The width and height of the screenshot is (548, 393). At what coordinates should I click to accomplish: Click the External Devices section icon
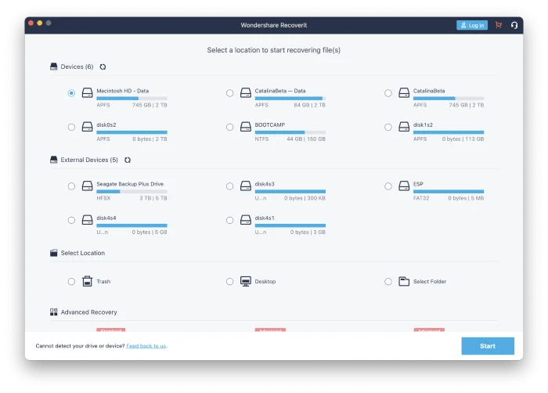click(x=53, y=160)
